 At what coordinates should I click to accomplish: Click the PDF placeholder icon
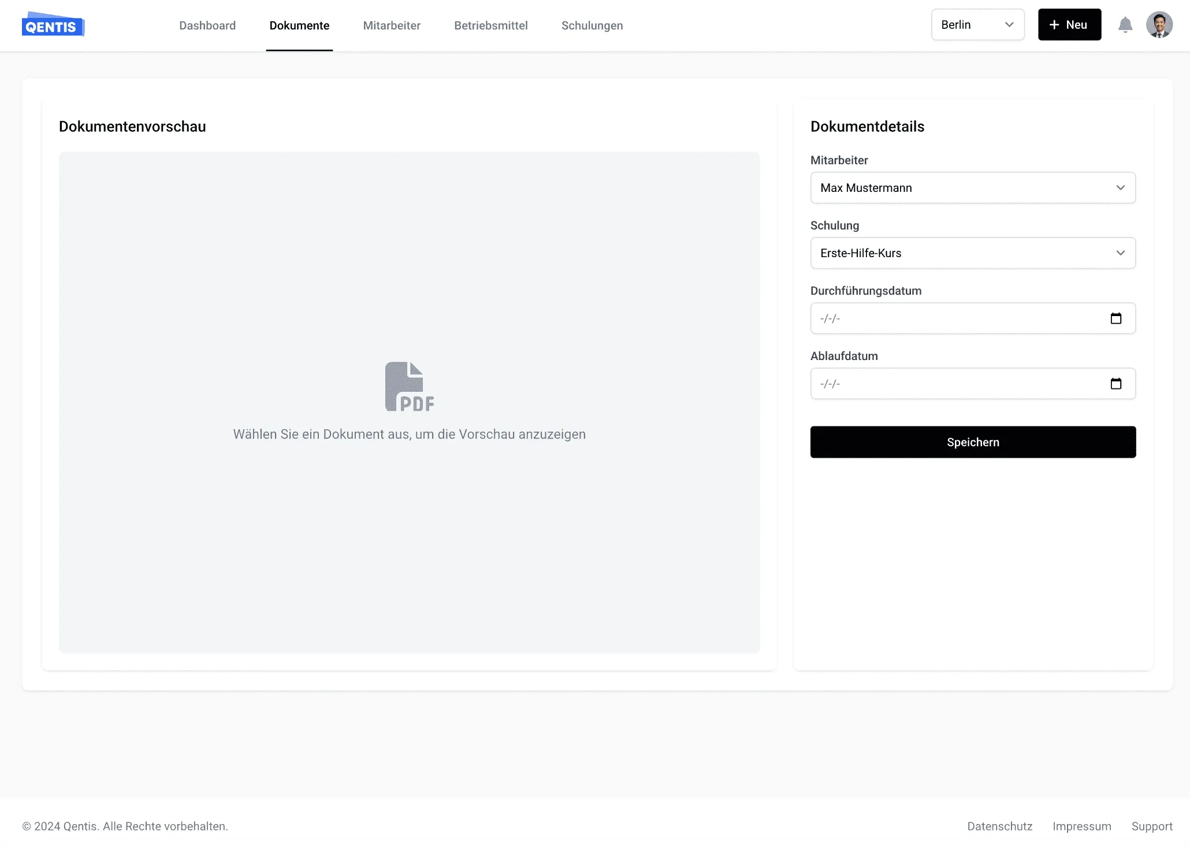coord(410,387)
